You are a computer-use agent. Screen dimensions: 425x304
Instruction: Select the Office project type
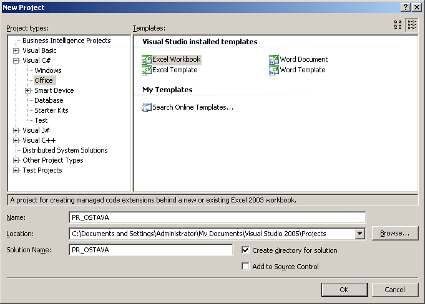[x=44, y=80]
